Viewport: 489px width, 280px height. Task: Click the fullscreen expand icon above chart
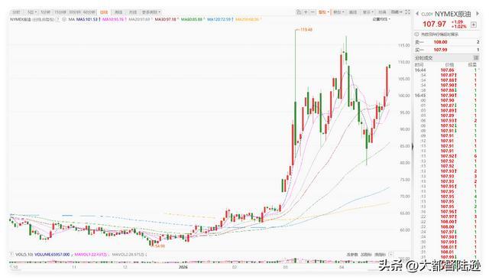pyautogui.click(x=407, y=12)
